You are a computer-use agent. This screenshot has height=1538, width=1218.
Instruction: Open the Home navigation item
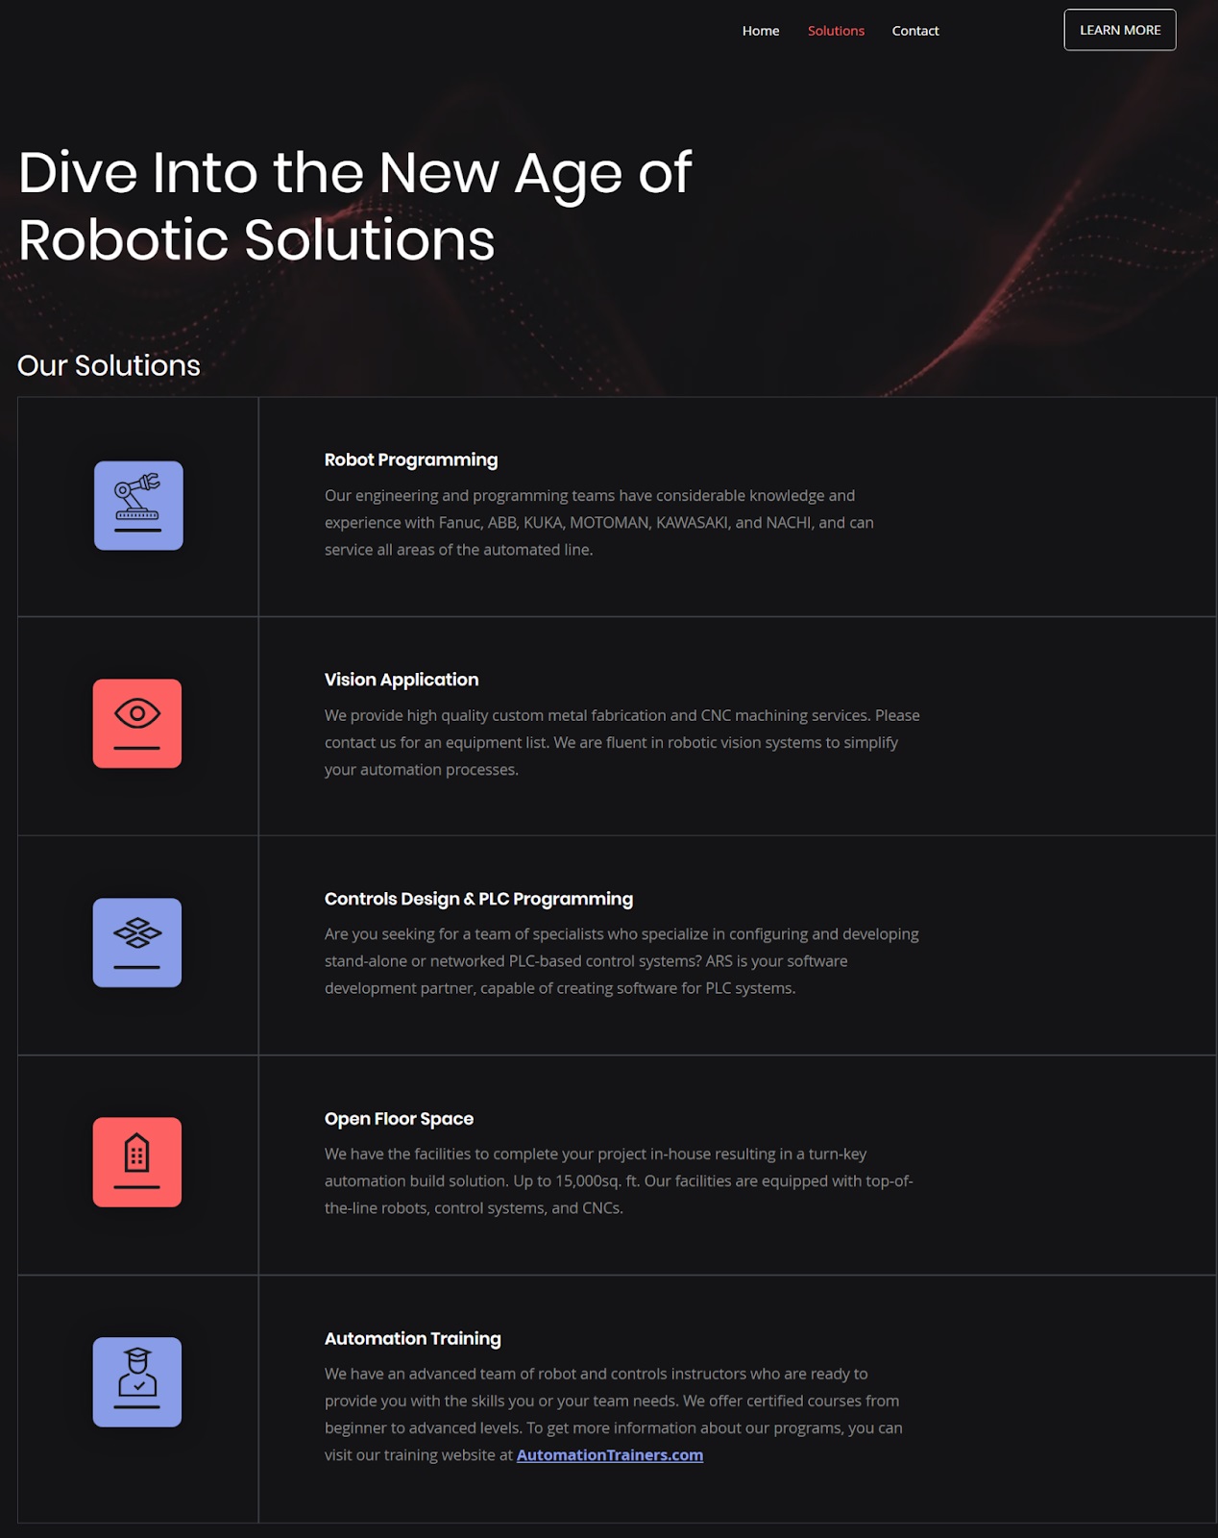[x=761, y=30]
